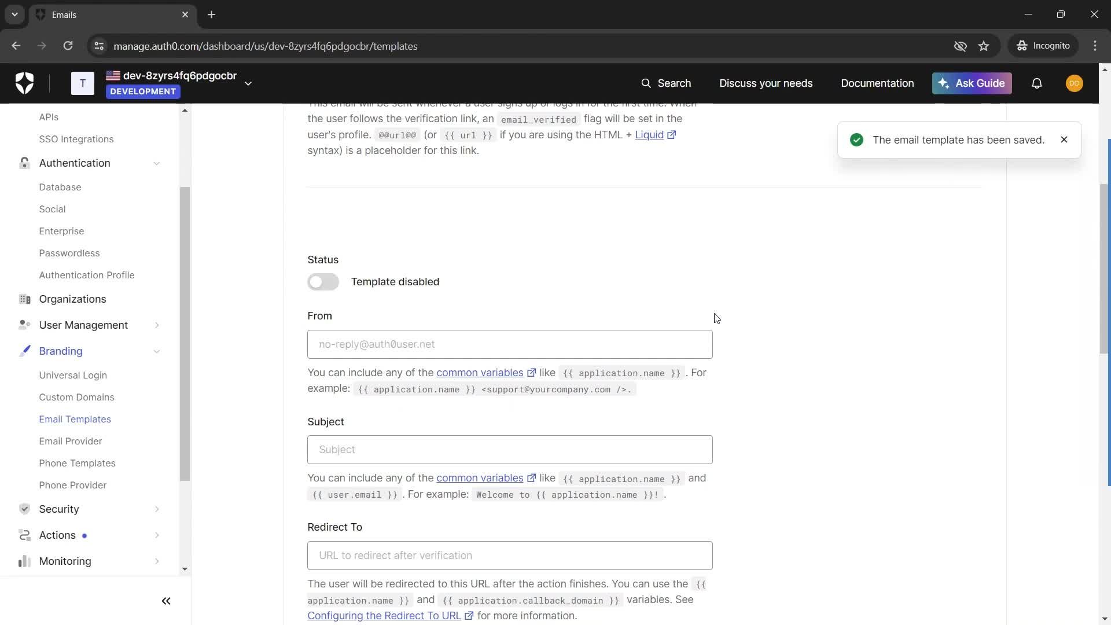Screen dimensions: 1111x625
Task: Click the browser address bar URL
Action: point(265,46)
